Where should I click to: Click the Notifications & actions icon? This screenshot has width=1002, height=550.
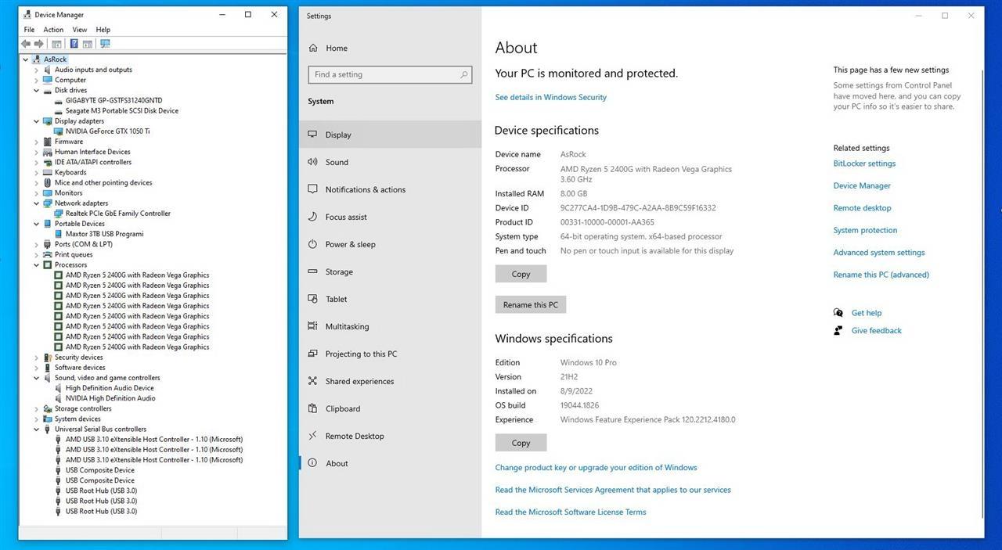(x=312, y=189)
